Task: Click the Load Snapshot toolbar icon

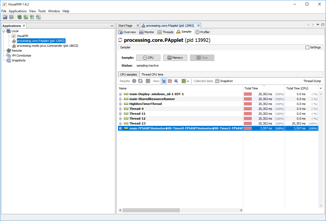Action: click(5, 17)
